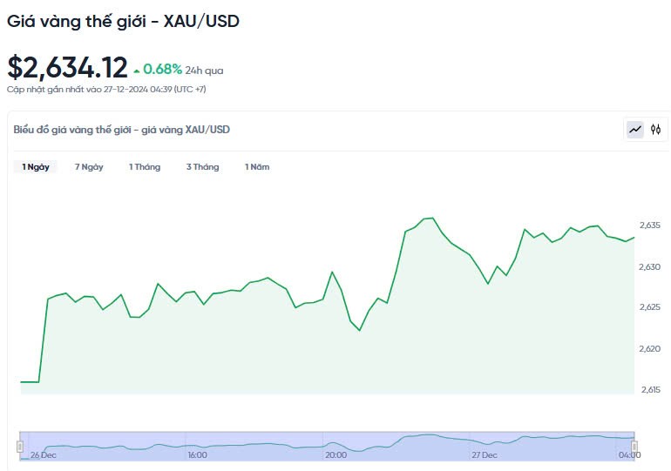Switch to the candlestick chart icon
The width and height of the screenshot is (671, 471).
(656, 130)
